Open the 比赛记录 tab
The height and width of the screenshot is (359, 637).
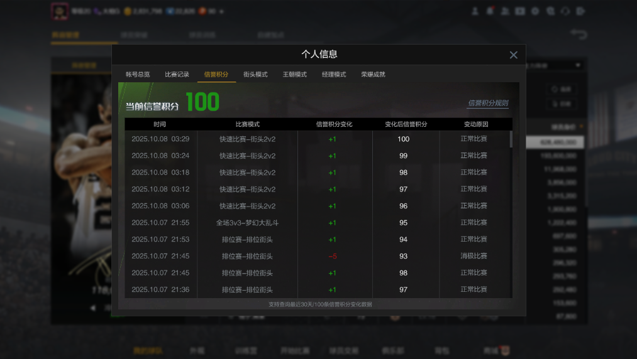177,75
